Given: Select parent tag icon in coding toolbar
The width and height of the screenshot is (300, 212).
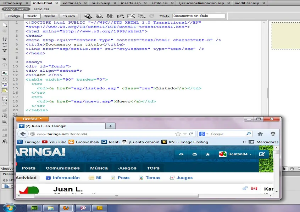Looking at the screenshot, I should click(x=5, y=59).
